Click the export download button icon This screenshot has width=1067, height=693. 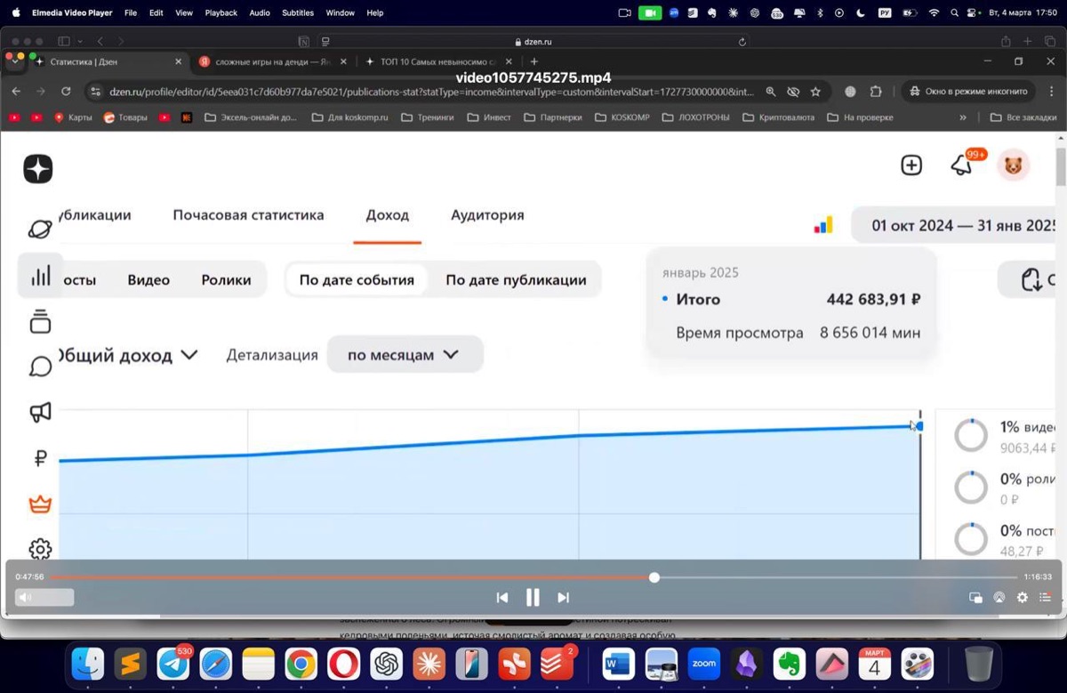click(1031, 279)
